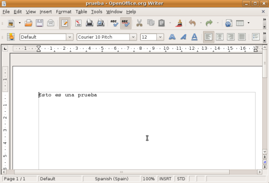Undo the last action with the arrow icon
The height and width of the screenshot is (183, 269).
pos(192,23)
